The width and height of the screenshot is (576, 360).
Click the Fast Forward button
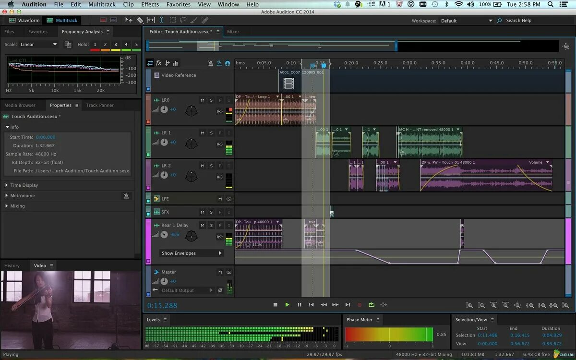[x=336, y=304]
